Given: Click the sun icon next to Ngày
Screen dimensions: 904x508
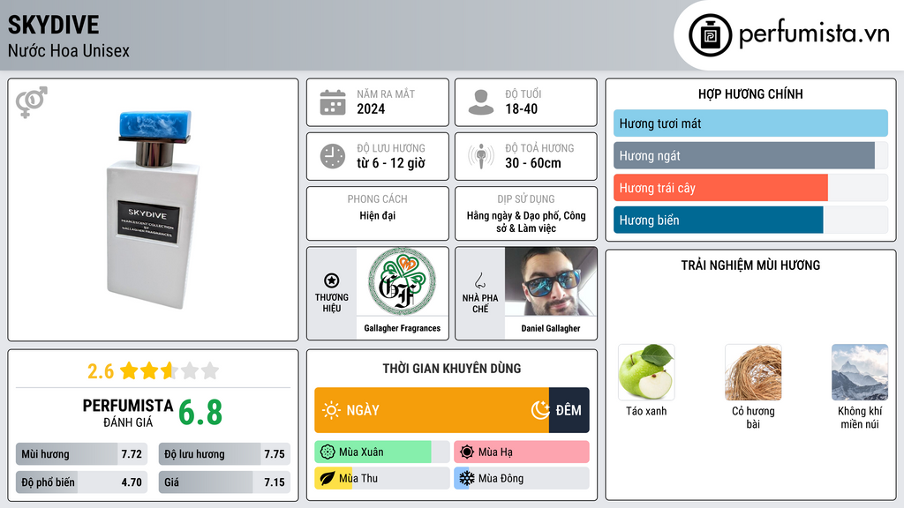Looking at the screenshot, I should (331, 410).
